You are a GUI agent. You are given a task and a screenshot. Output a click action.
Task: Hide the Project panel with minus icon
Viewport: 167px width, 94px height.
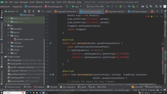tap(43, 11)
